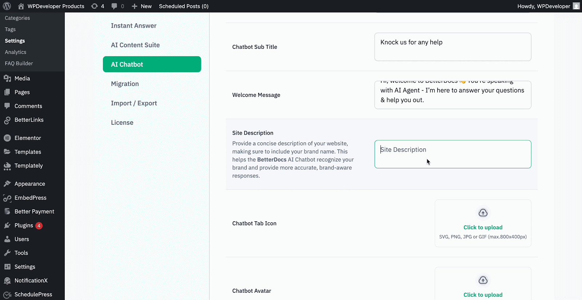Go to the Migration tab
This screenshot has width=582, height=300.
click(125, 84)
